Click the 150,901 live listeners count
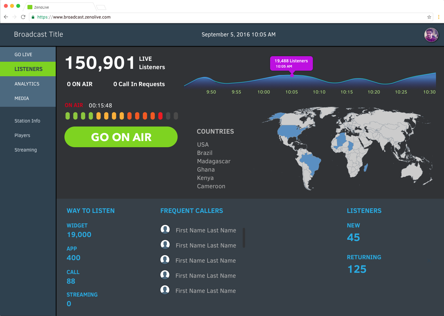This screenshot has height=316, width=444. click(x=100, y=63)
